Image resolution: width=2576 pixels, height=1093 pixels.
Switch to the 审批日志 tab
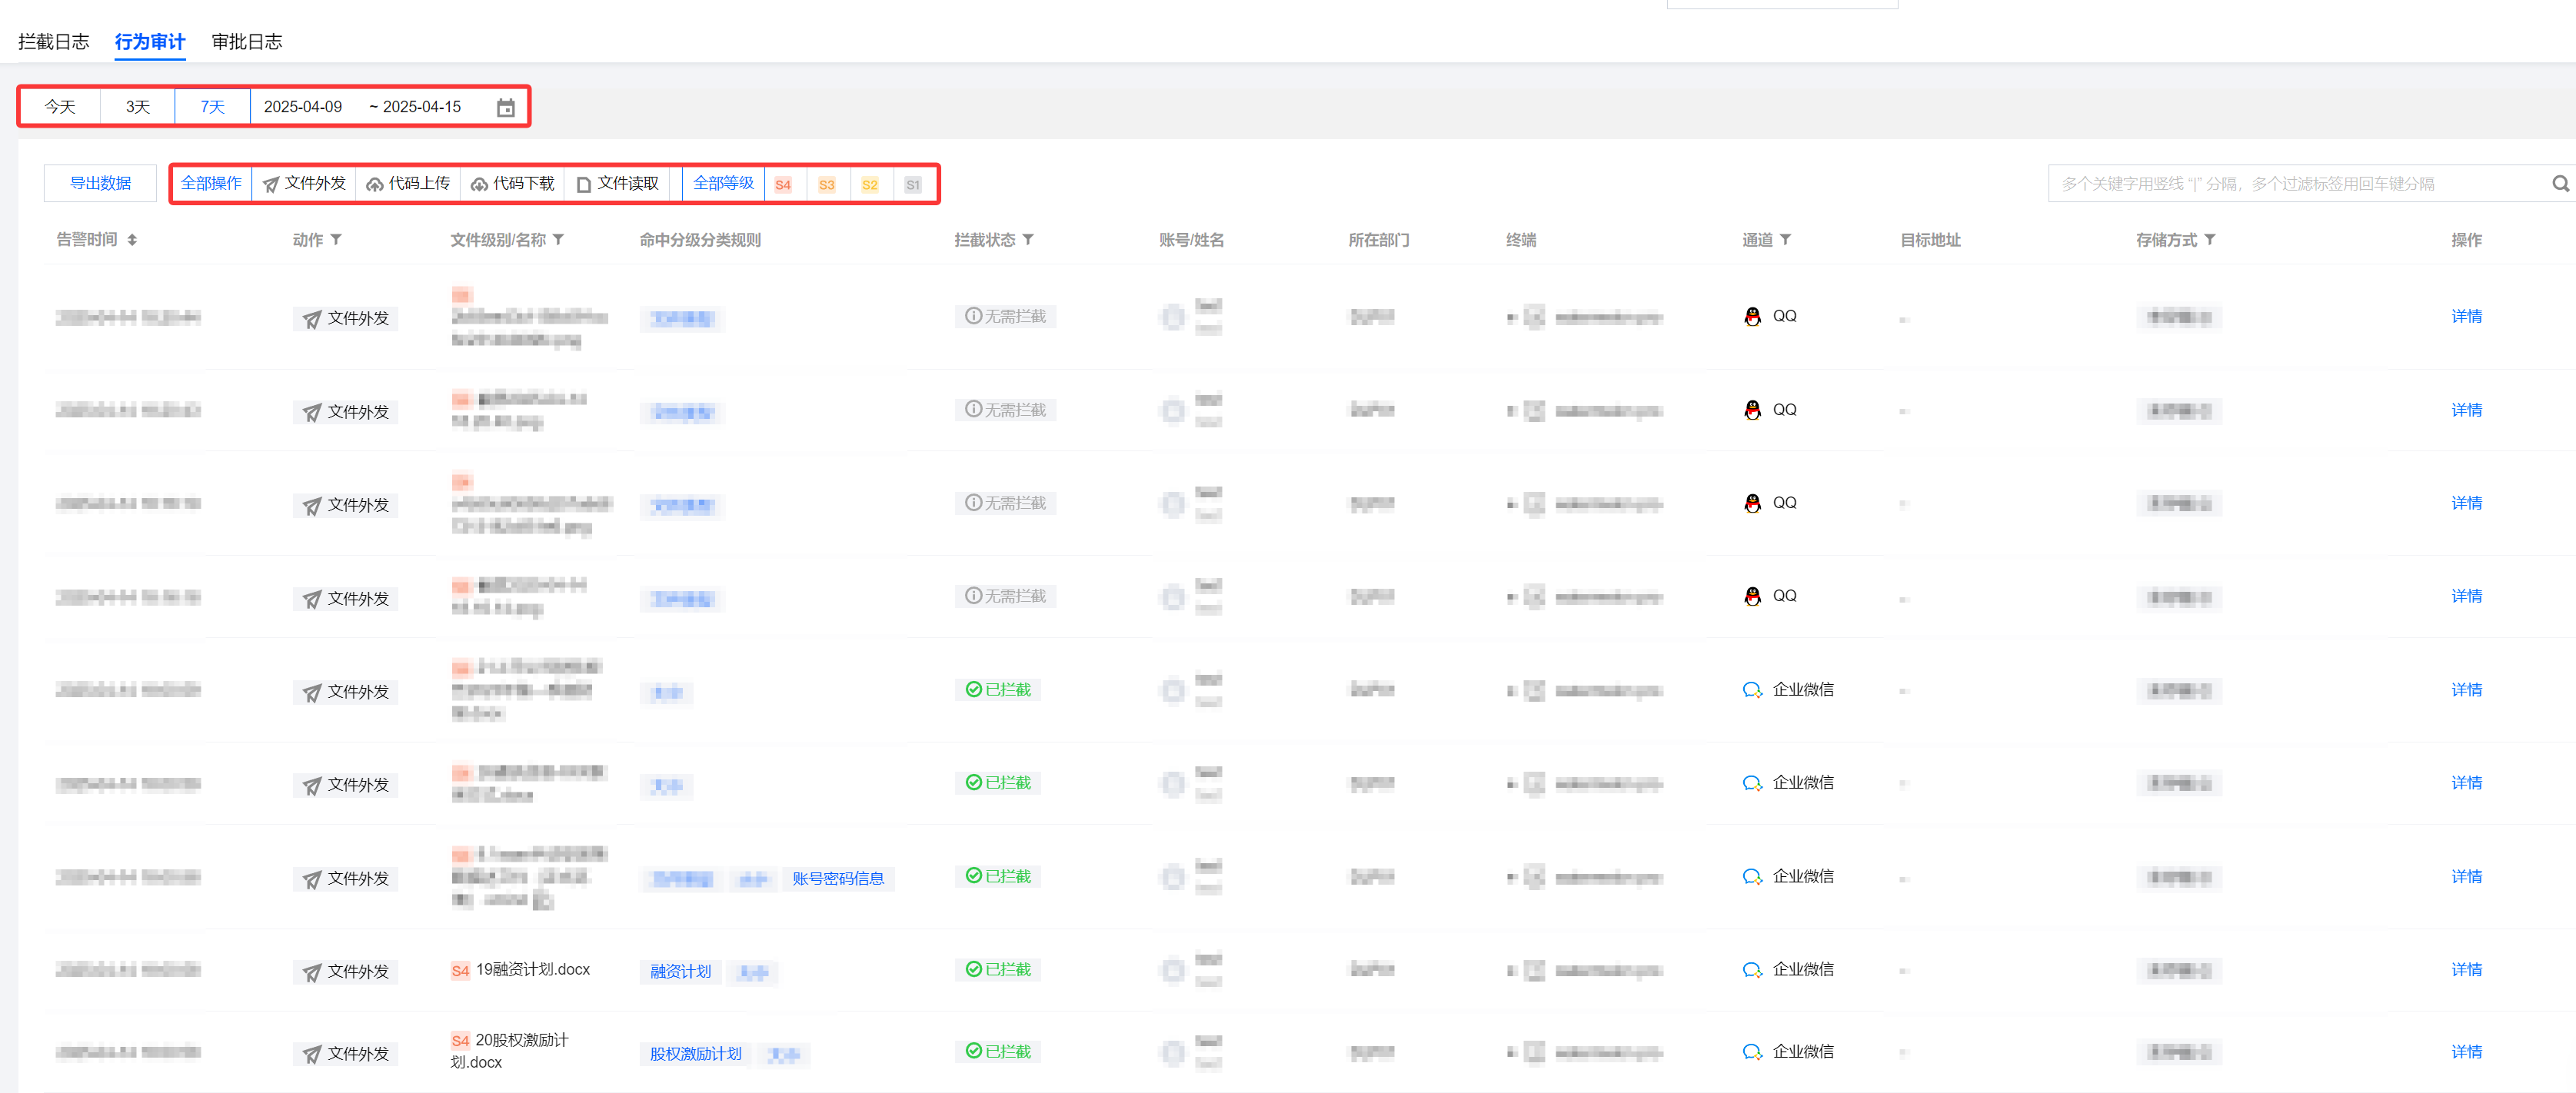pyautogui.click(x=247, y=42)
